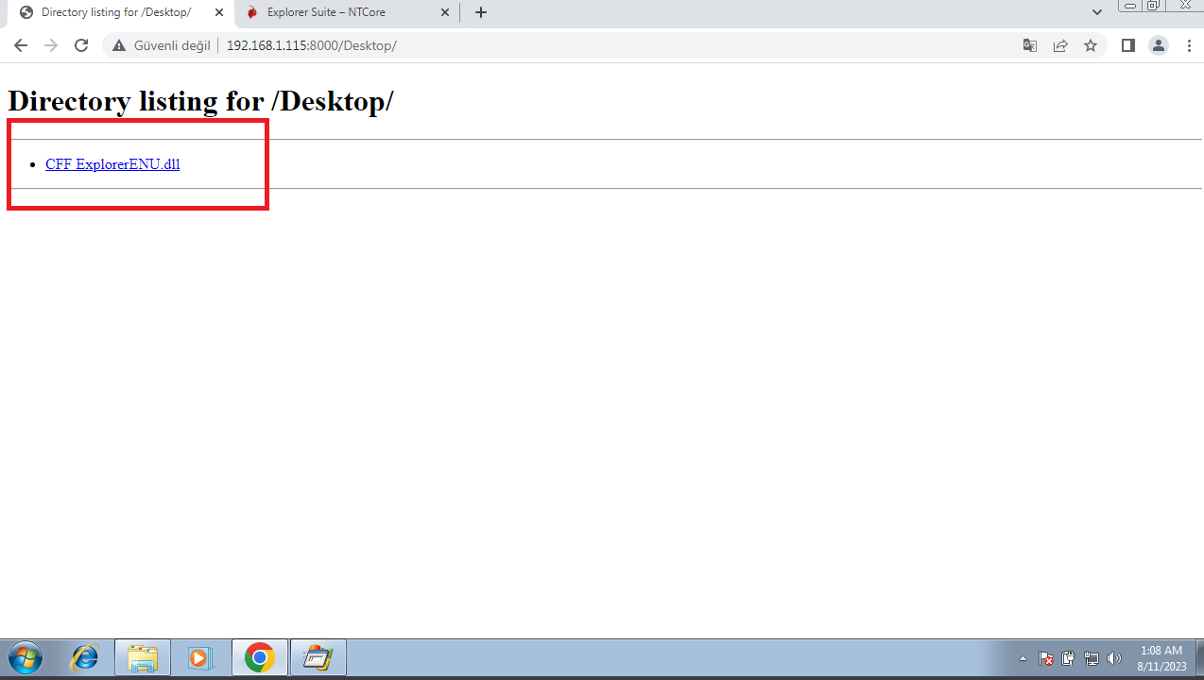Open the volume control in system tray
Screen dimensions: 1204x680
[1114, 658]
